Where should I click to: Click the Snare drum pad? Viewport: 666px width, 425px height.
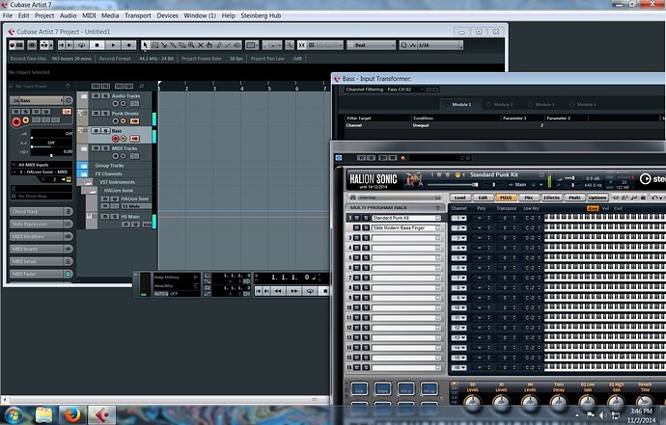(x=382, y=389)
